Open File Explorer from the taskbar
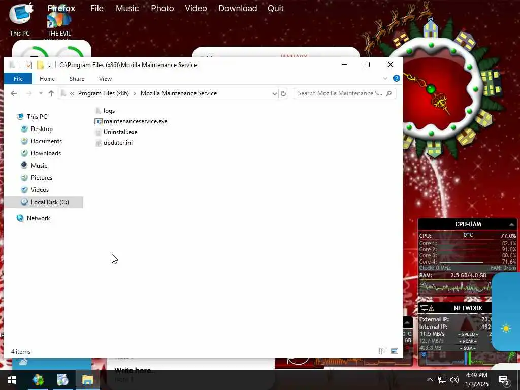This screenshot has width=520, height=390. tap(87, 380)
